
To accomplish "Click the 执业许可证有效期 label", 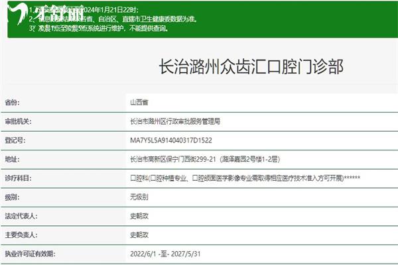I will pyautogui.click(x=30, y=254).
